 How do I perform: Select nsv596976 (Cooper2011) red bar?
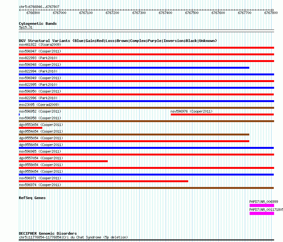[x=222, y=114]
